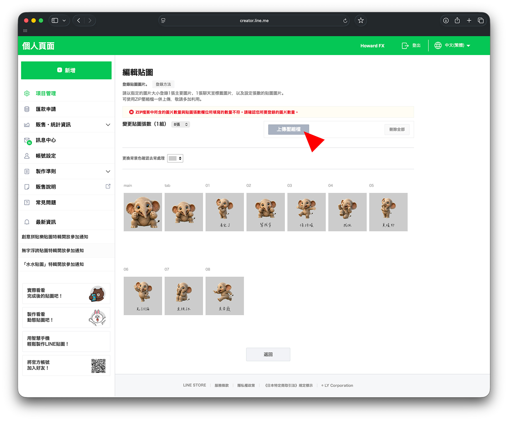
Task: Click the 最新資訊 bell icon
Action: pos(27,222)
